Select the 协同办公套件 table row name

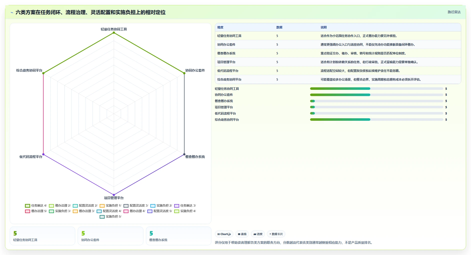pyautogui.click(x=226, y=45)
